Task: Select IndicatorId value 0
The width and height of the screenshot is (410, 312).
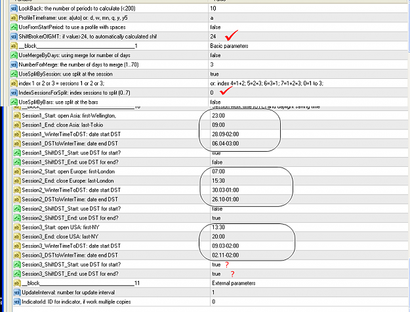Action: 214,301
